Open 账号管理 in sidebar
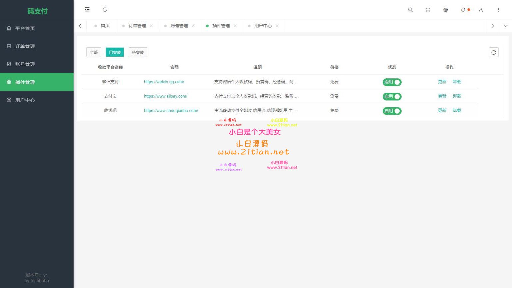Screen dimensions: 512x288 pos(37,64)
